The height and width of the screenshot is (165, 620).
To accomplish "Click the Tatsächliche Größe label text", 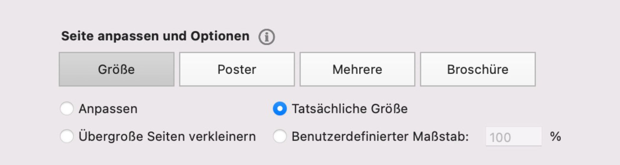I will tap(350, 109).
